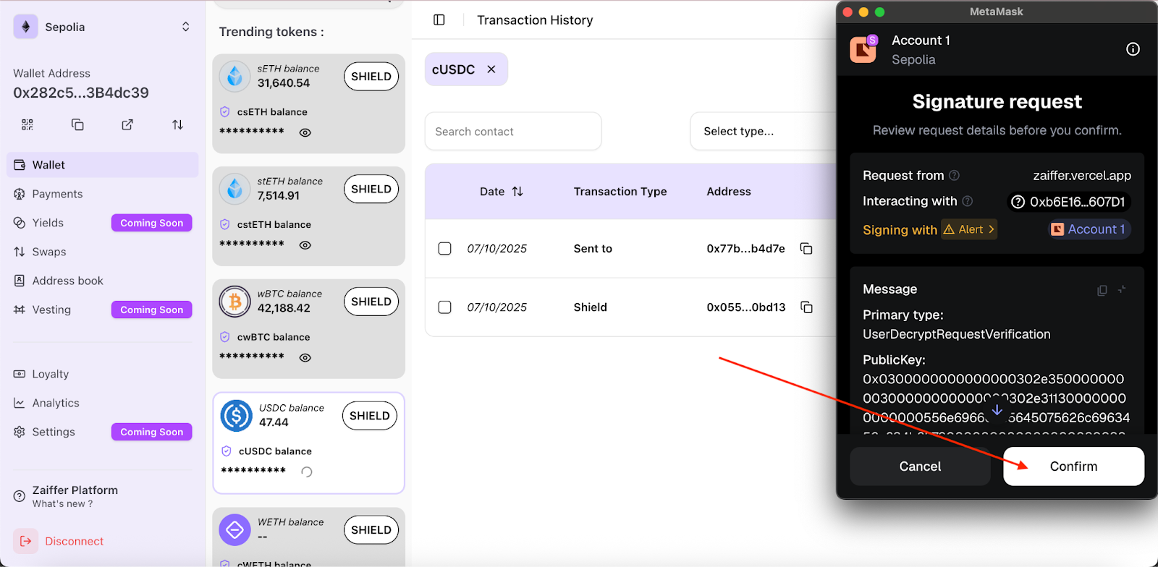Click the cUSDC loading spinner
Screen dimensions: 1158x567
[x=307, y=472]
